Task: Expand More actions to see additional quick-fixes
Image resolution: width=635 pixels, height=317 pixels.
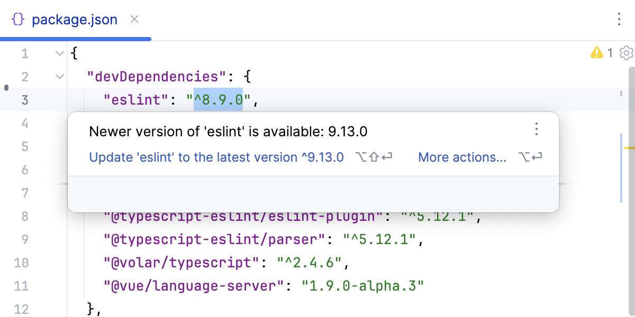Action: click(462, 157)
